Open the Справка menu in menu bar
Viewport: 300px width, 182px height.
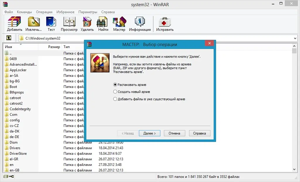(x=108, y=12)
